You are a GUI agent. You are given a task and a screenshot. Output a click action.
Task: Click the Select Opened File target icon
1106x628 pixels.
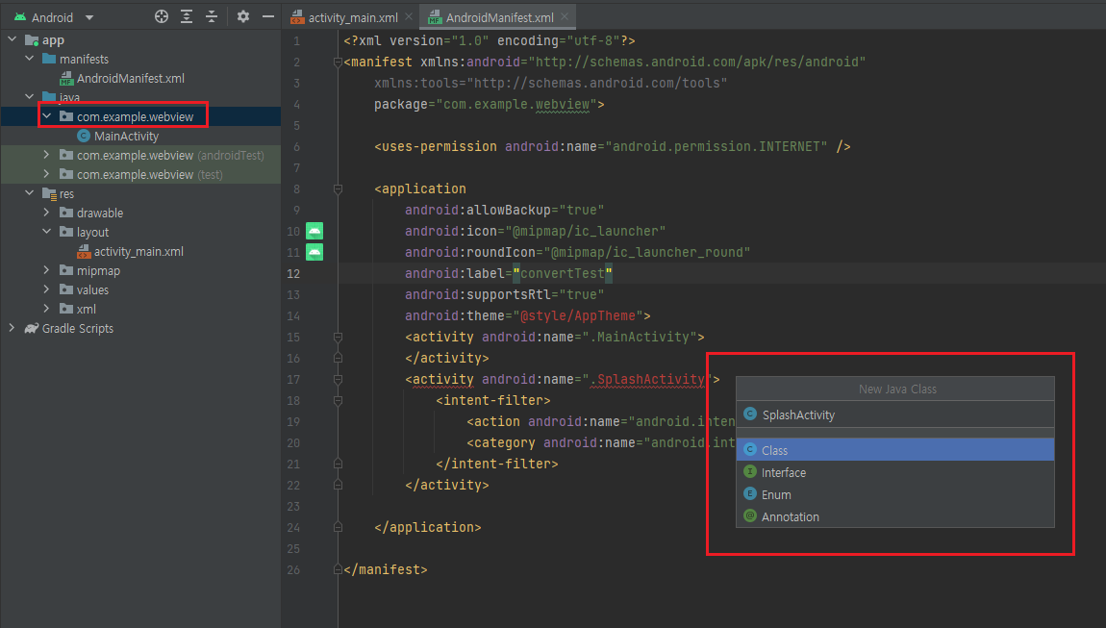(162, 17)
